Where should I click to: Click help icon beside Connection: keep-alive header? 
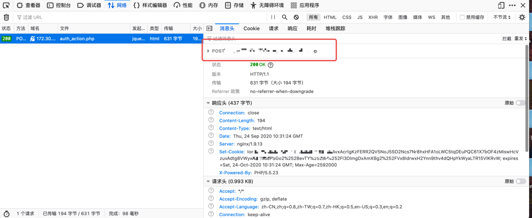pyautogui.click(x=211, y=214)
